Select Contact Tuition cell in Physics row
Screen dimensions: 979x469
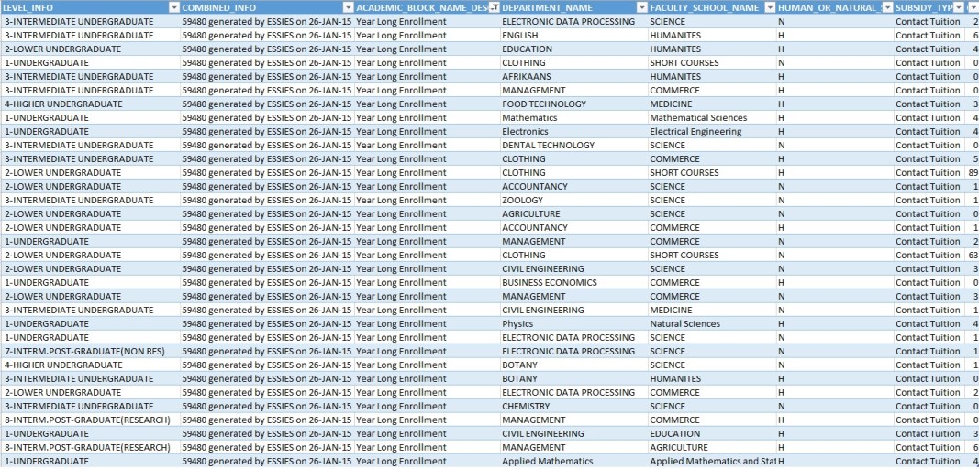(x=929, y=323)
